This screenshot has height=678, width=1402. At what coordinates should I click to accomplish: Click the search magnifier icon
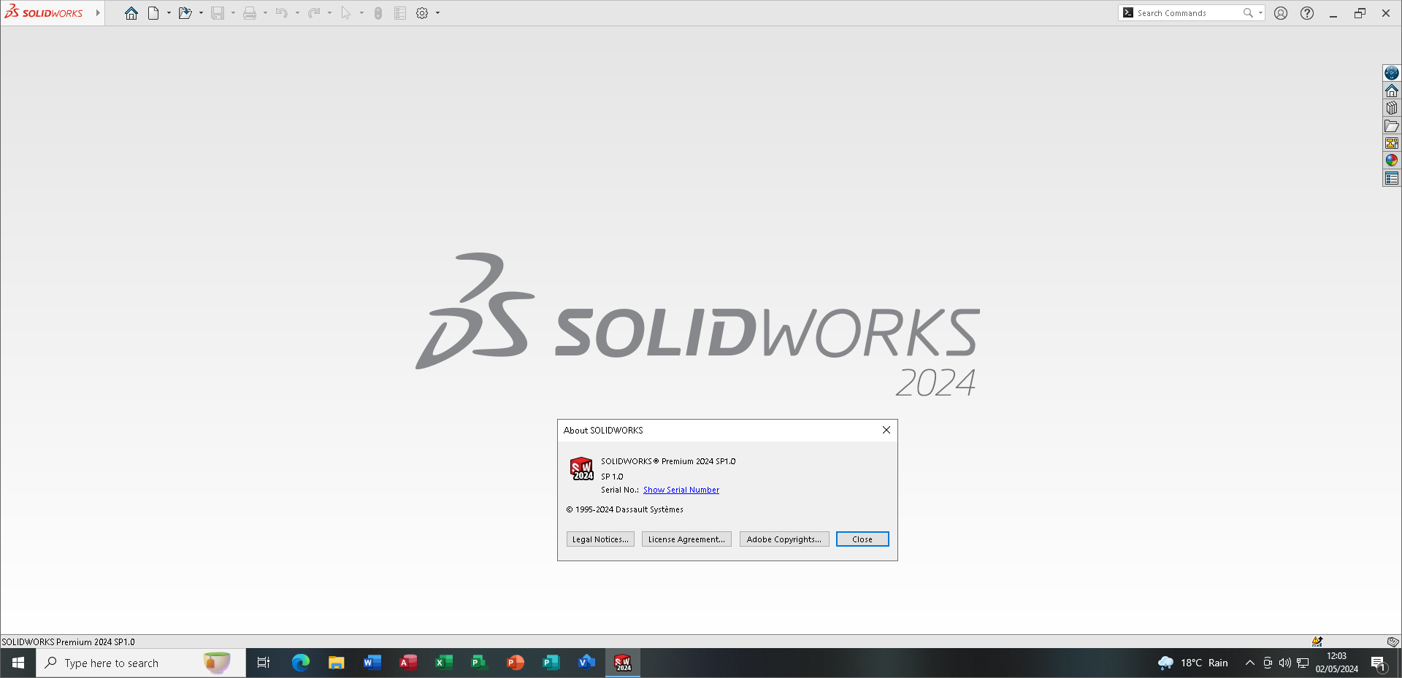pyautogui.click(x=1248, y=13)
